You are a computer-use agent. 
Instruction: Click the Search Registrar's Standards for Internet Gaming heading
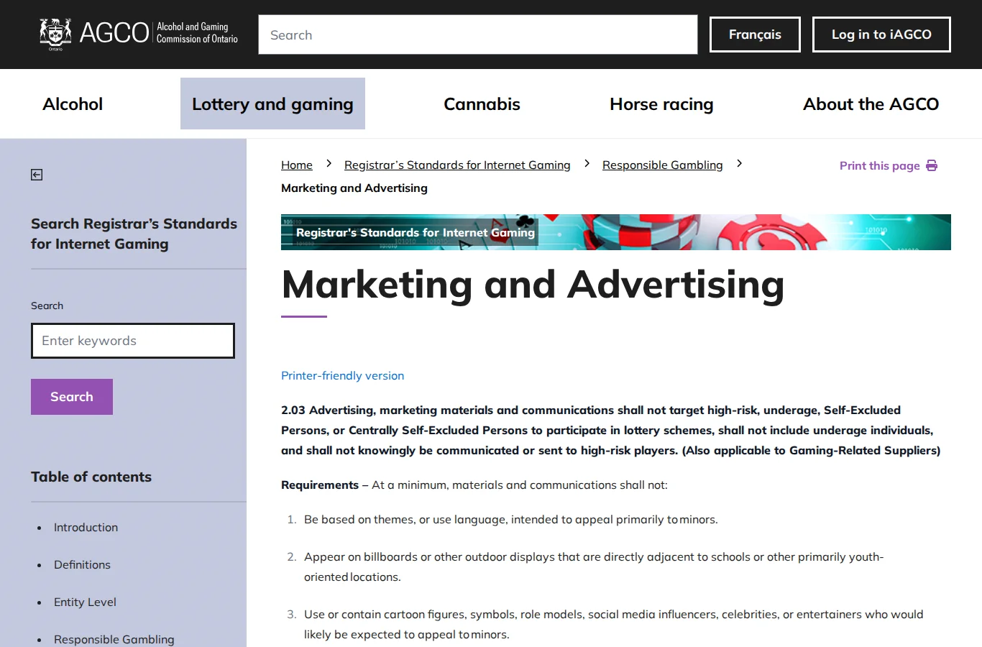pyautogui.click(x=134, y=234)
